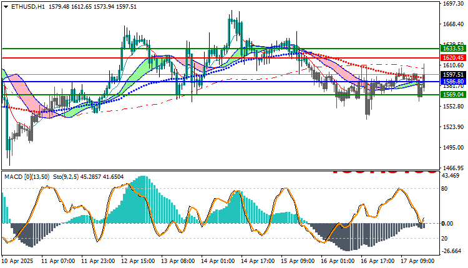468x268 pixels.
Task: Click the Sto(9,2,5) 45.2857 41.6504 label
Action: pyautogui.click(x=89, y=177)
